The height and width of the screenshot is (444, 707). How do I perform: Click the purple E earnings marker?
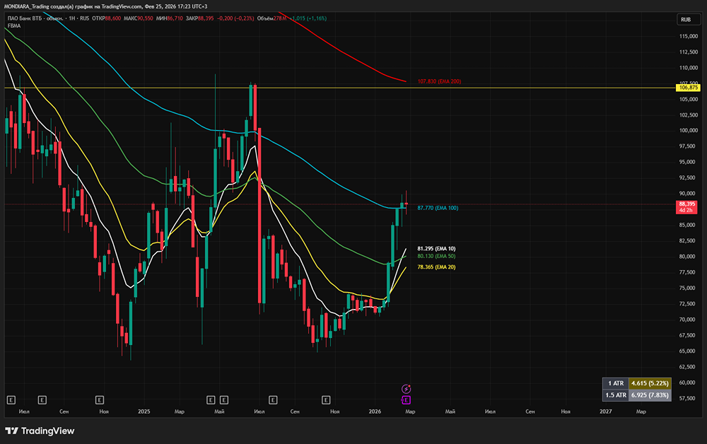[x=406, y=399]
